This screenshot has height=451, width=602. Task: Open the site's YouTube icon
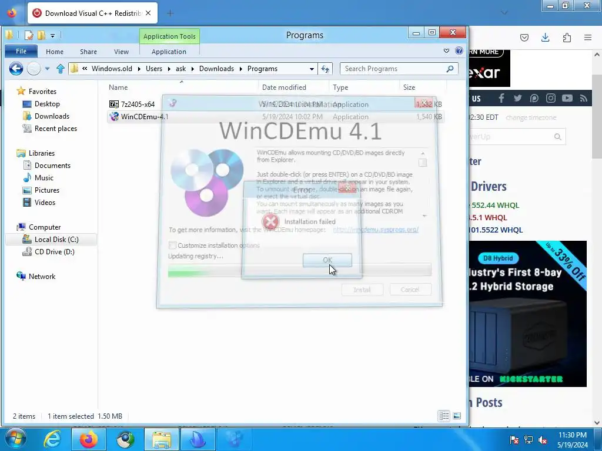[x=567, y=98]
